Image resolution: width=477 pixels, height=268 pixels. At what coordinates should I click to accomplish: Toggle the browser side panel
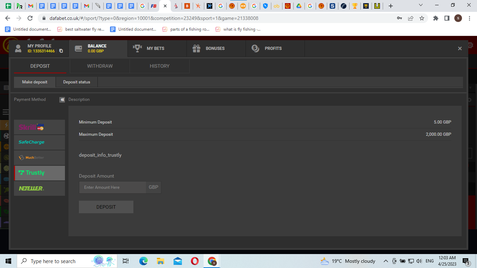(447, 18)
